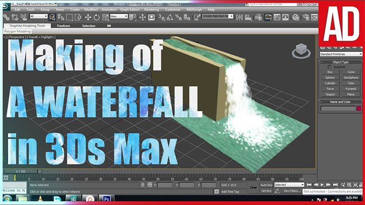
Task: Click the Unlink Selection tool
Action: pos(15,17)
